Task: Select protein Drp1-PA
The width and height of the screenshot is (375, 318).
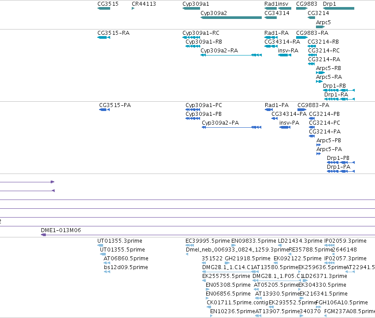Action: tap(338, 167)
